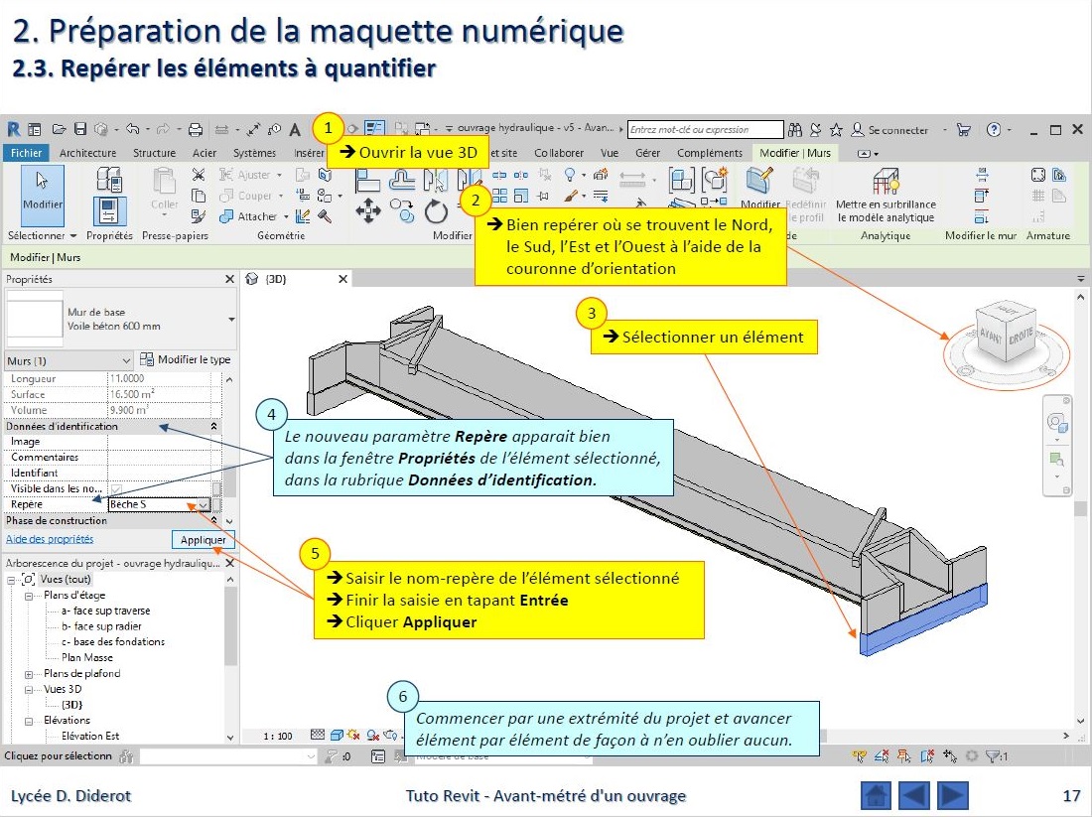Open the Repère value dropdown 'Bèche S'
The image size is (1092, 817).
coord(203,504)
